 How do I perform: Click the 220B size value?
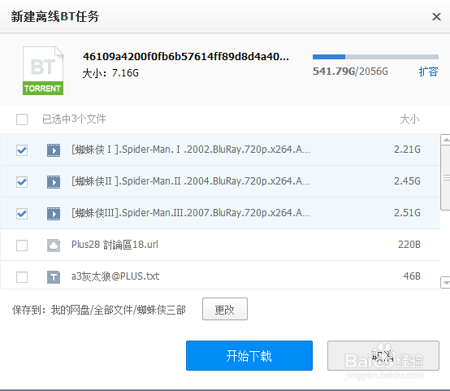(409, 245)
